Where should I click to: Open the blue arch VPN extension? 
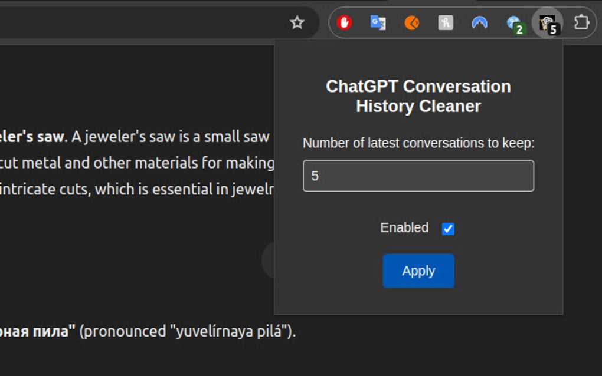click(480, 23)
